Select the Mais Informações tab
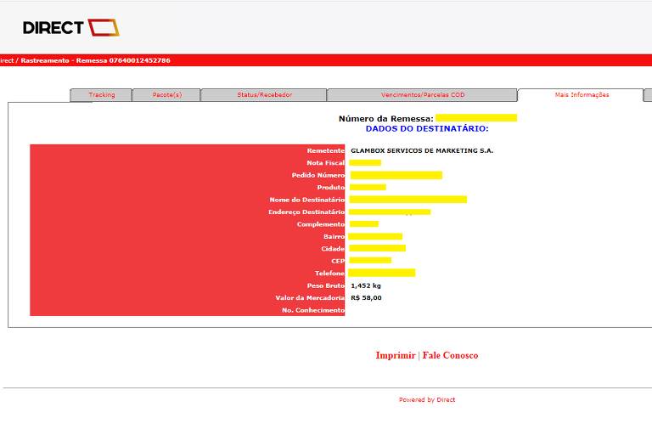This screenshot has height=435, width=652. 582,95
